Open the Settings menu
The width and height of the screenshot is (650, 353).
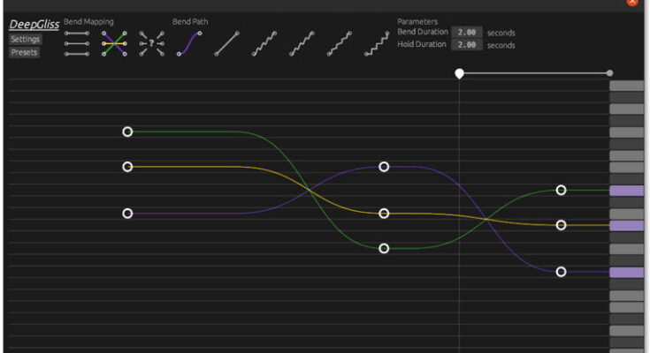click(26, 39)
